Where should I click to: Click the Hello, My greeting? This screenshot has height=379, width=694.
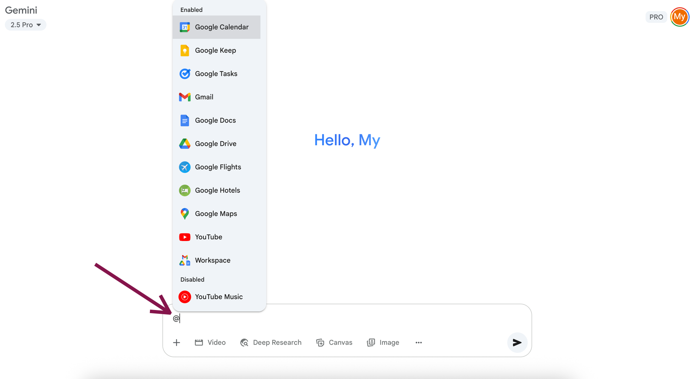coord(347,140)
